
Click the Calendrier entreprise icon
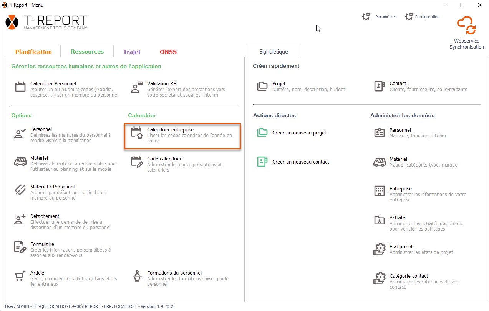tap(137, 133)
